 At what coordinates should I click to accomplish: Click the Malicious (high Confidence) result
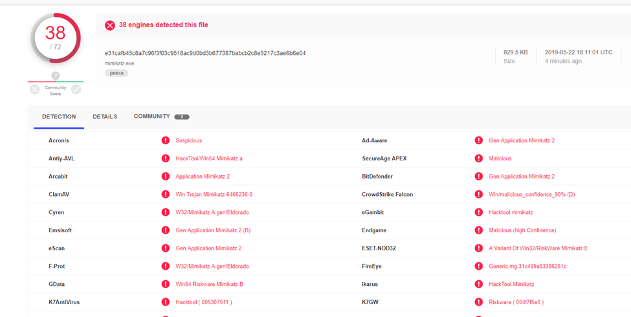[x=523, y=230]
